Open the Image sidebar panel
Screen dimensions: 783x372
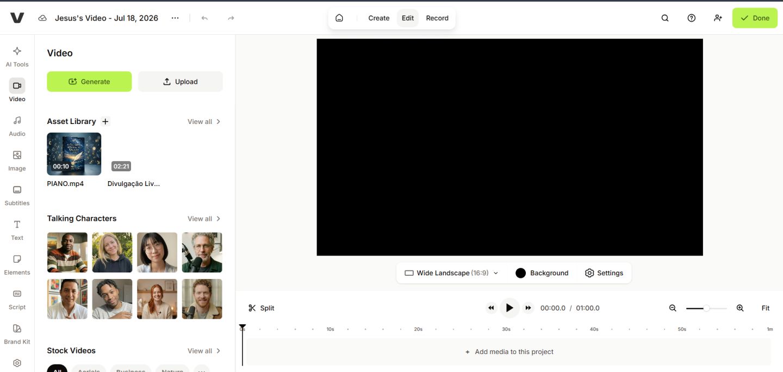[x=17, y=160]
